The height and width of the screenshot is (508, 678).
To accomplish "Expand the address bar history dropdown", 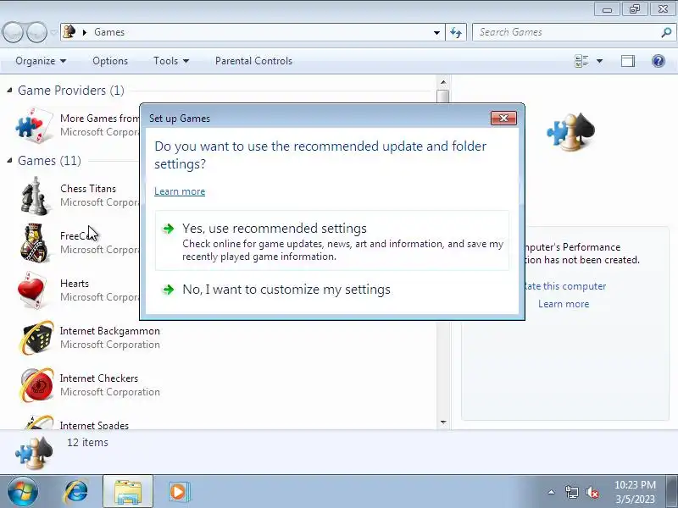I will (436, 32).
